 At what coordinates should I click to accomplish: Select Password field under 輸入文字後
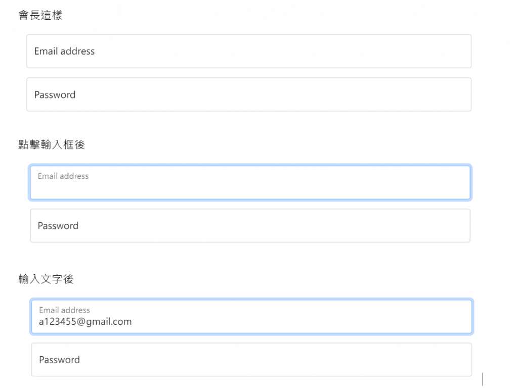[251, 360]
